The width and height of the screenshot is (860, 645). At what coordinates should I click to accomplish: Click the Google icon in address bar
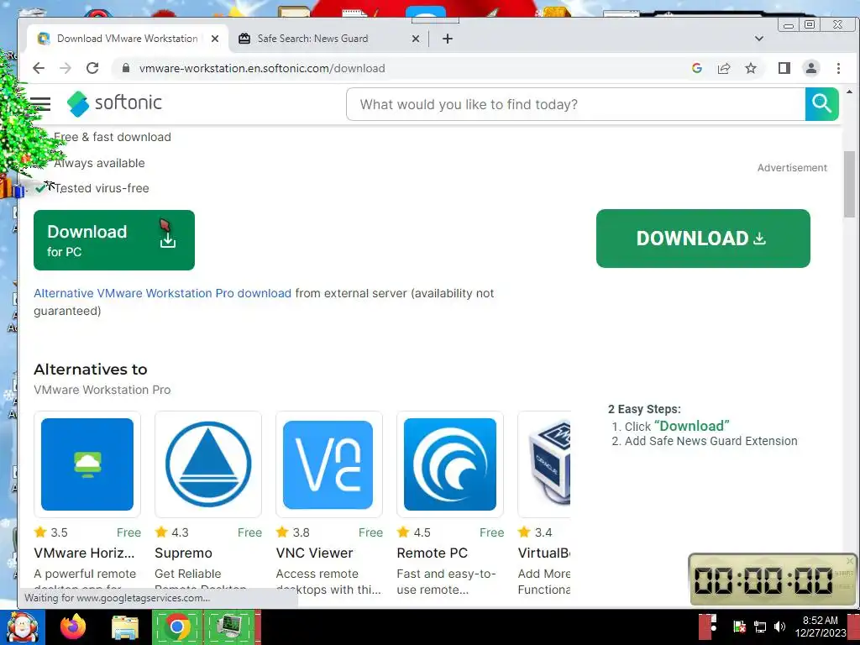point(697,68)
